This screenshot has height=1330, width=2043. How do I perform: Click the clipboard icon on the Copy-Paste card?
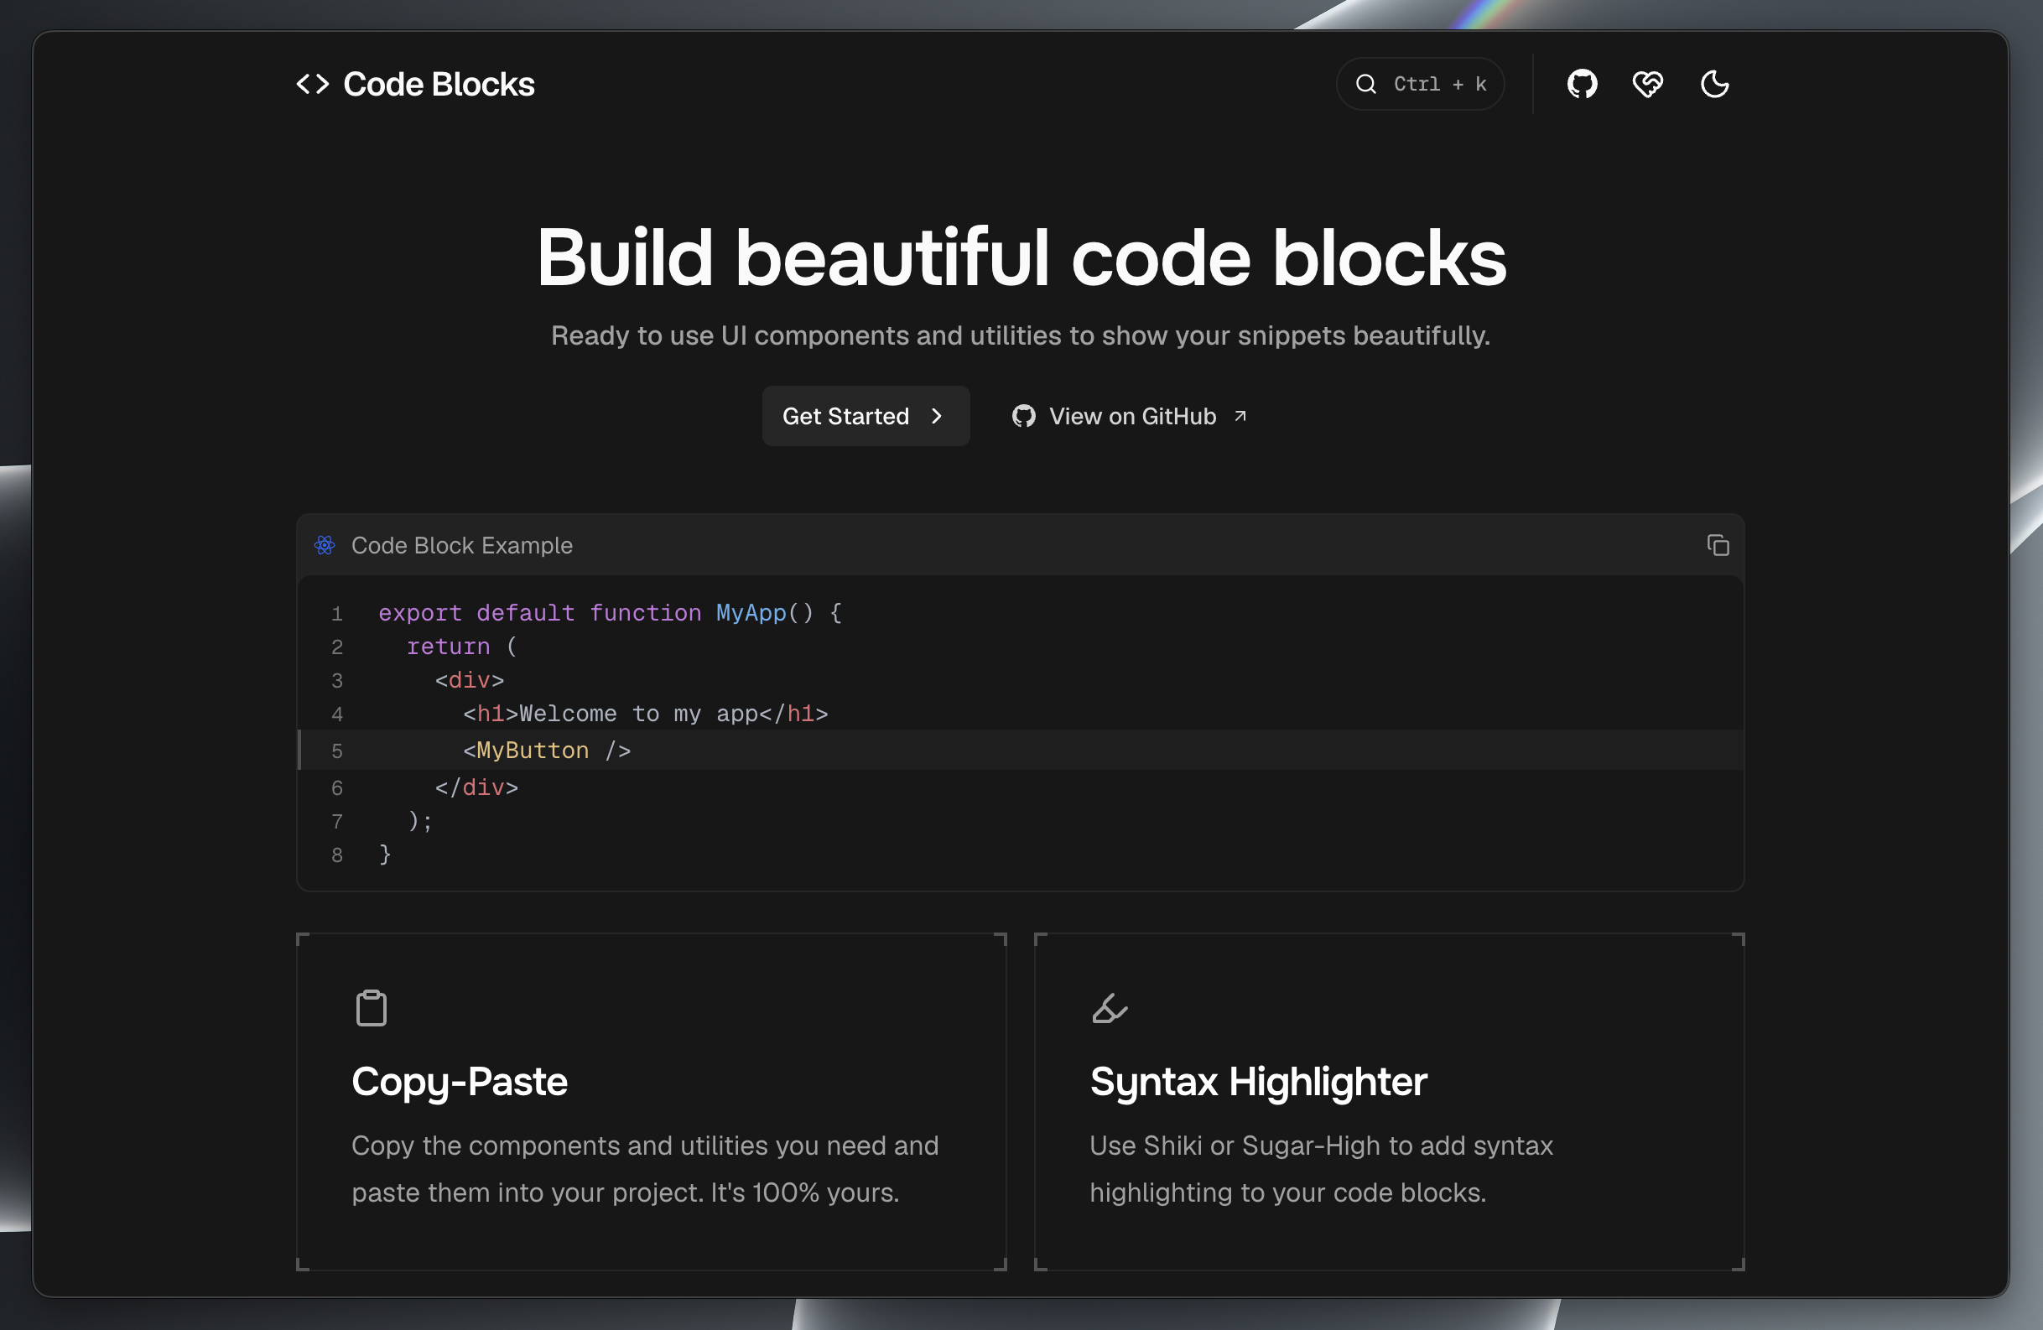tap(371, 1007)
